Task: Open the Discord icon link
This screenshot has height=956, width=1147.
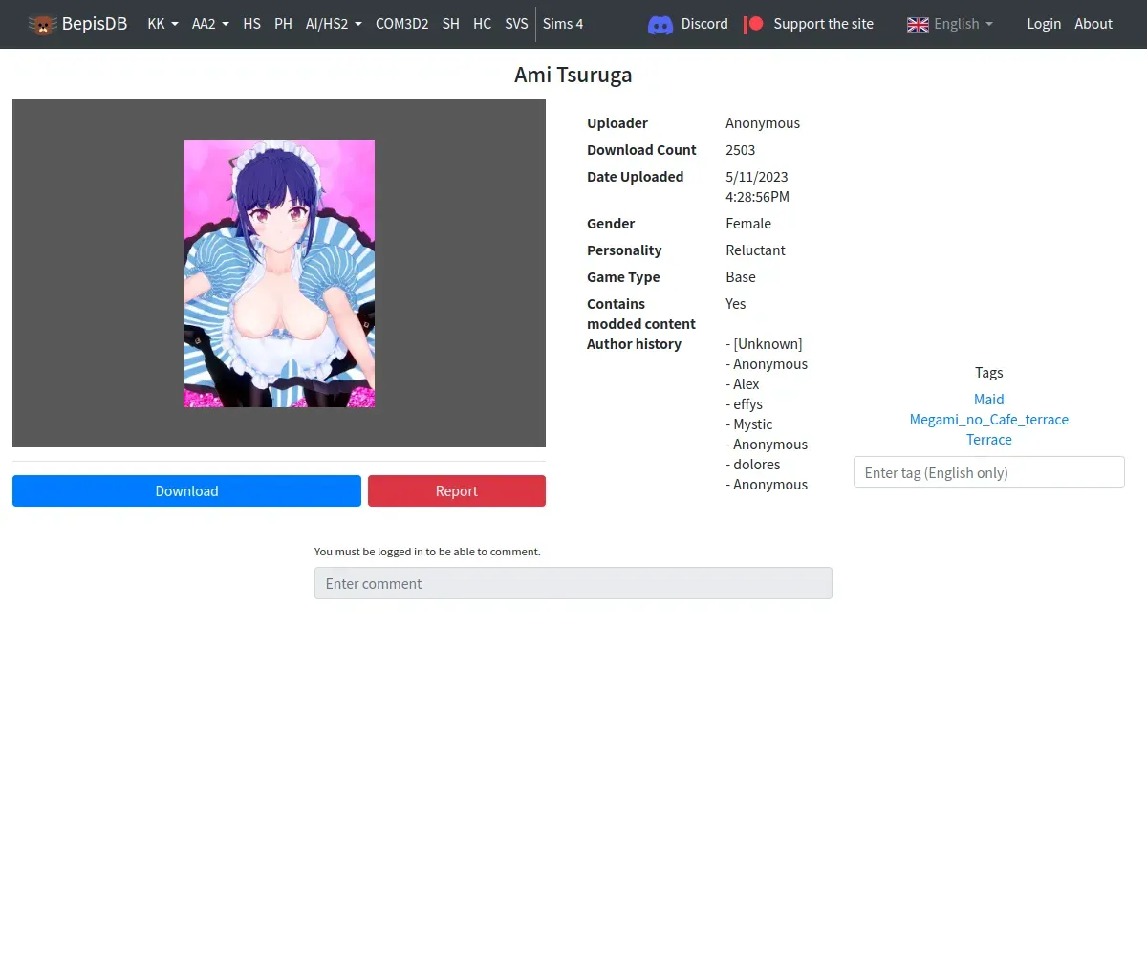Action: pos(660,24)
